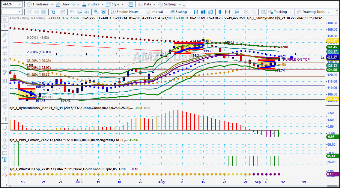Viewport: 340px width, 188px height.
Task: Expand the Interval dropdown arrow
Action: (166, 12)
